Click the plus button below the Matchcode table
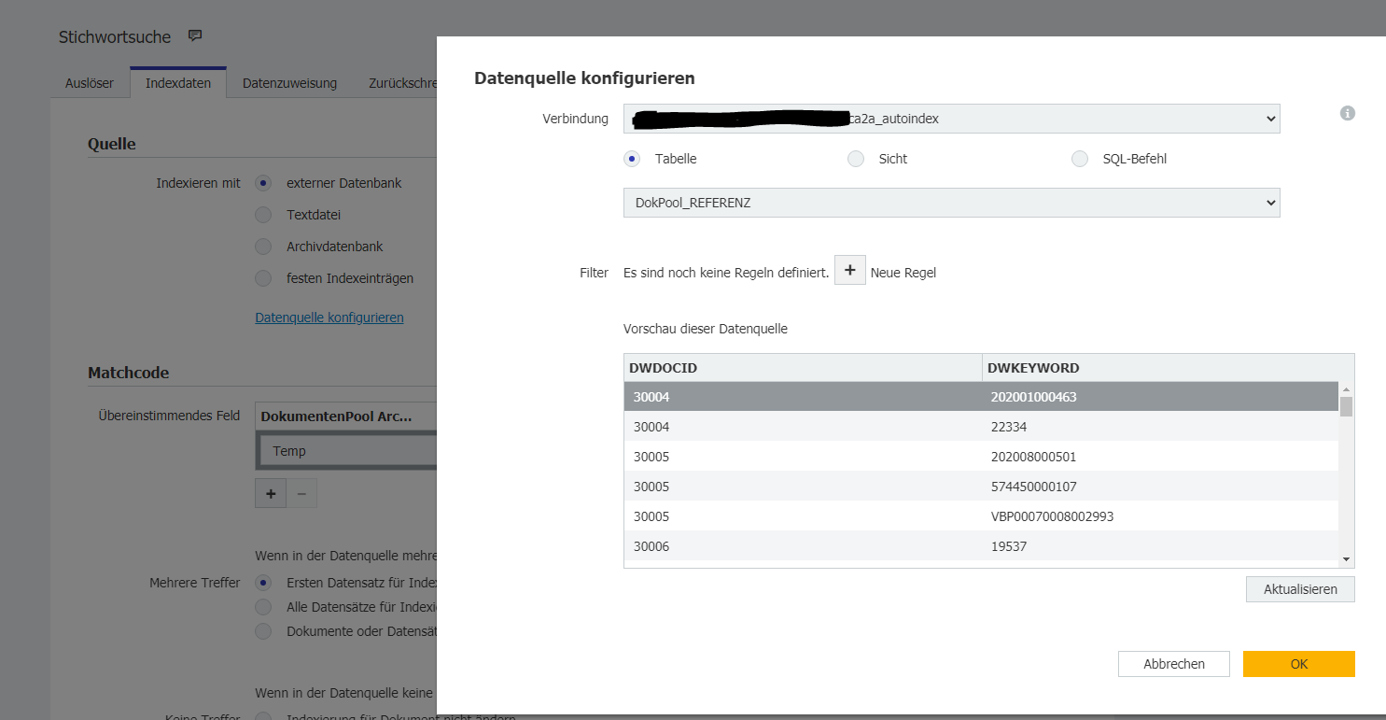 coord(271,493)
